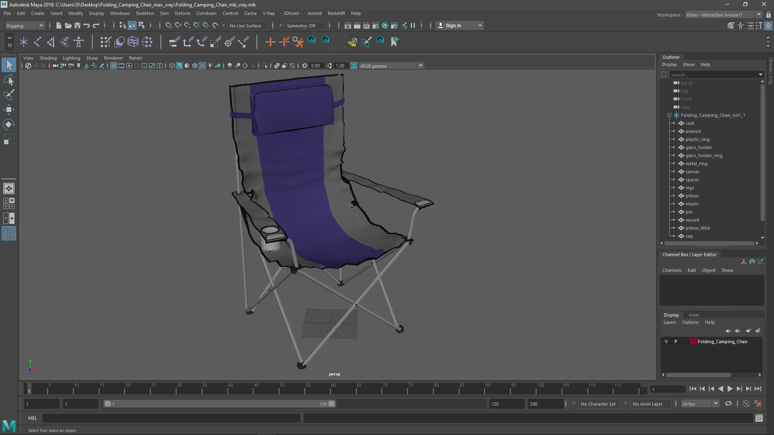Click the time range slider bar
774x435 pixels.
coord(220,404)
